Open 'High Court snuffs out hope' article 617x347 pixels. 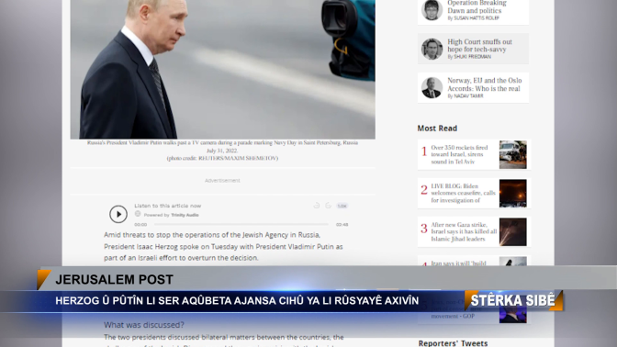(479, 45)
